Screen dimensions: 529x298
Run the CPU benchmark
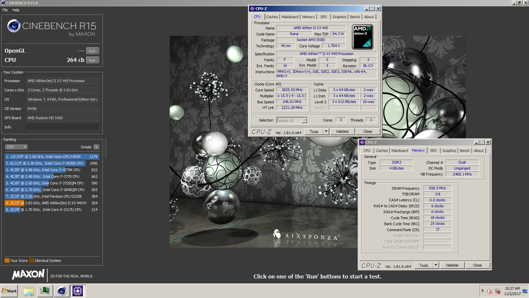tap(92, 60)
